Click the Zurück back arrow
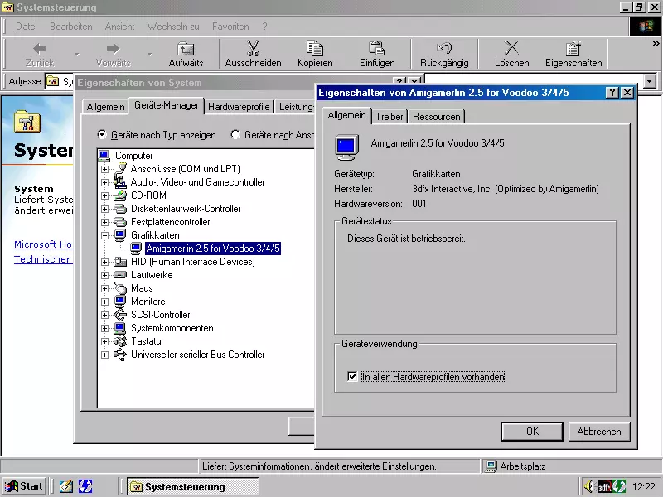Screen dimensions: 663x497 pyautogui.click(x=40, y=49)
